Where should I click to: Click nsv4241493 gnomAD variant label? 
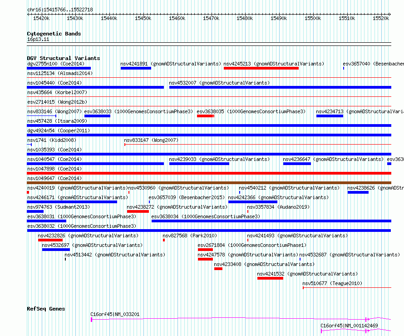[x=297, y=236]
